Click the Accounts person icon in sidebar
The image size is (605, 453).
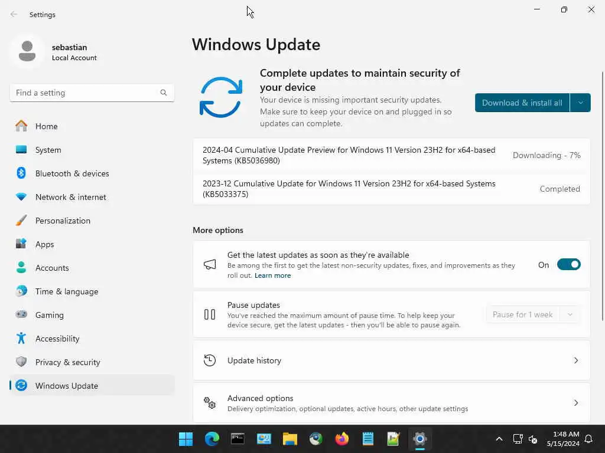click(21, 267)
